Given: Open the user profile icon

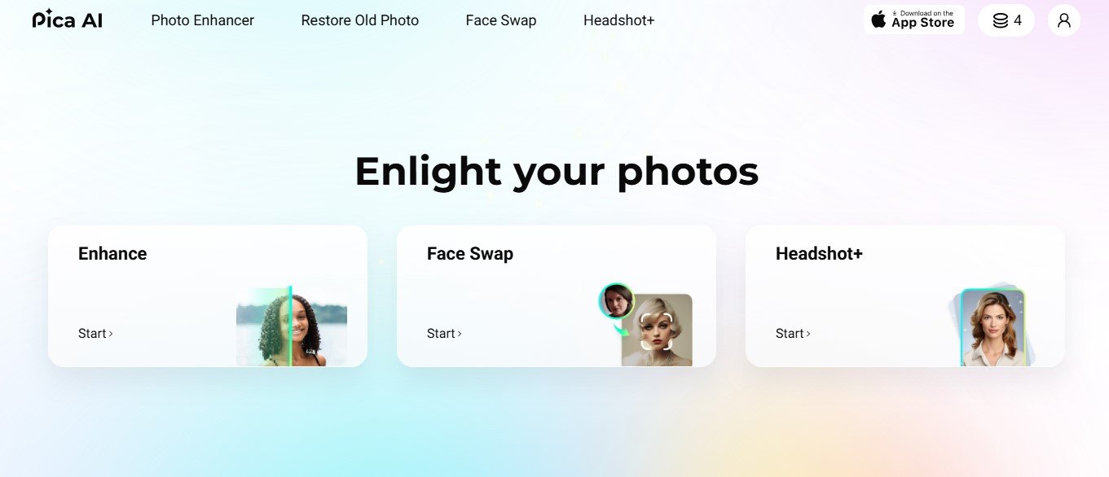Looking at the screenshot, I should (x=1064, y=20).
